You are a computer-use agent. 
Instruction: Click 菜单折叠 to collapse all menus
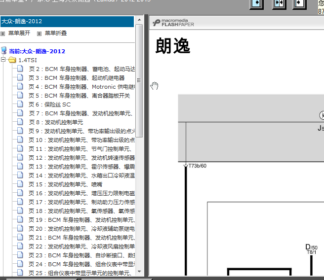56,33
